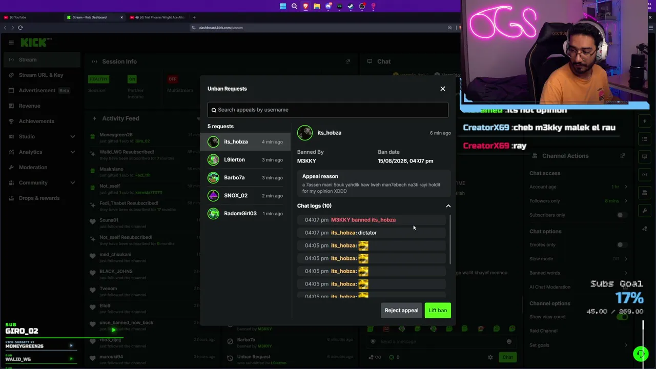Switch to the Stream - Kick Dashboard tab
The image size is (656, 369).
(95, 17)
